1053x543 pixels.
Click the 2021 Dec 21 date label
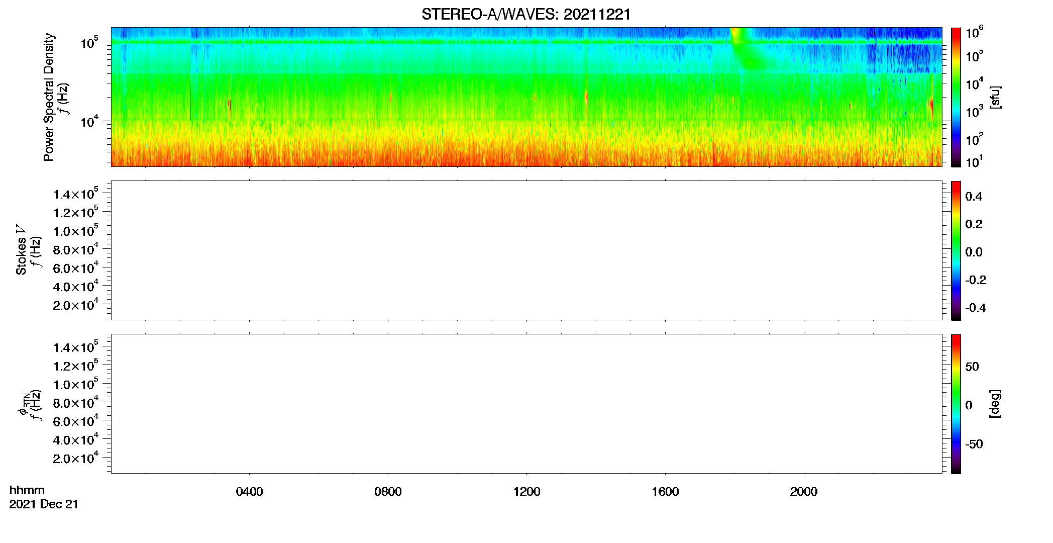(44, 504)
